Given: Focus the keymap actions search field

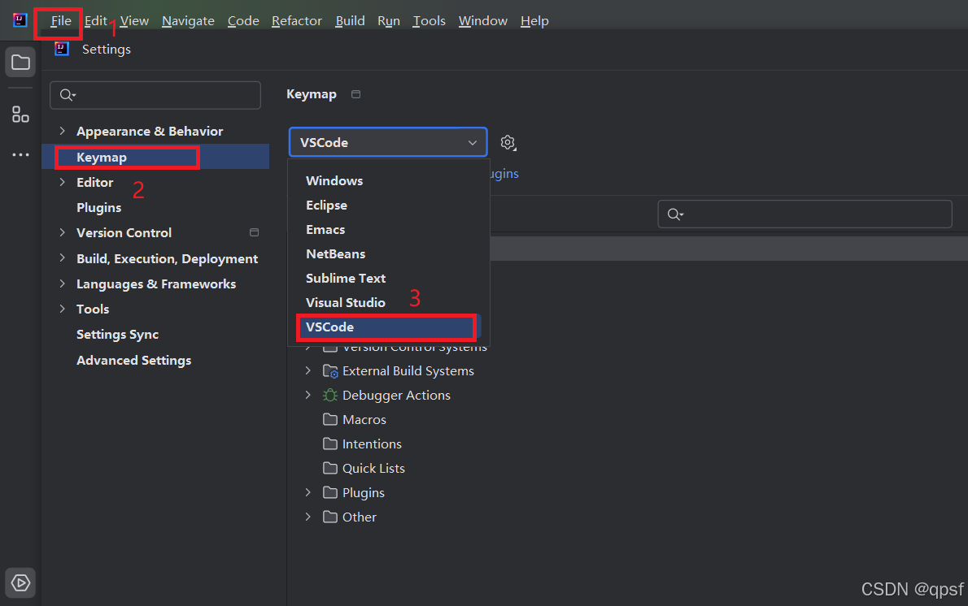Looking at the screenshot, I should click(804, 214).
